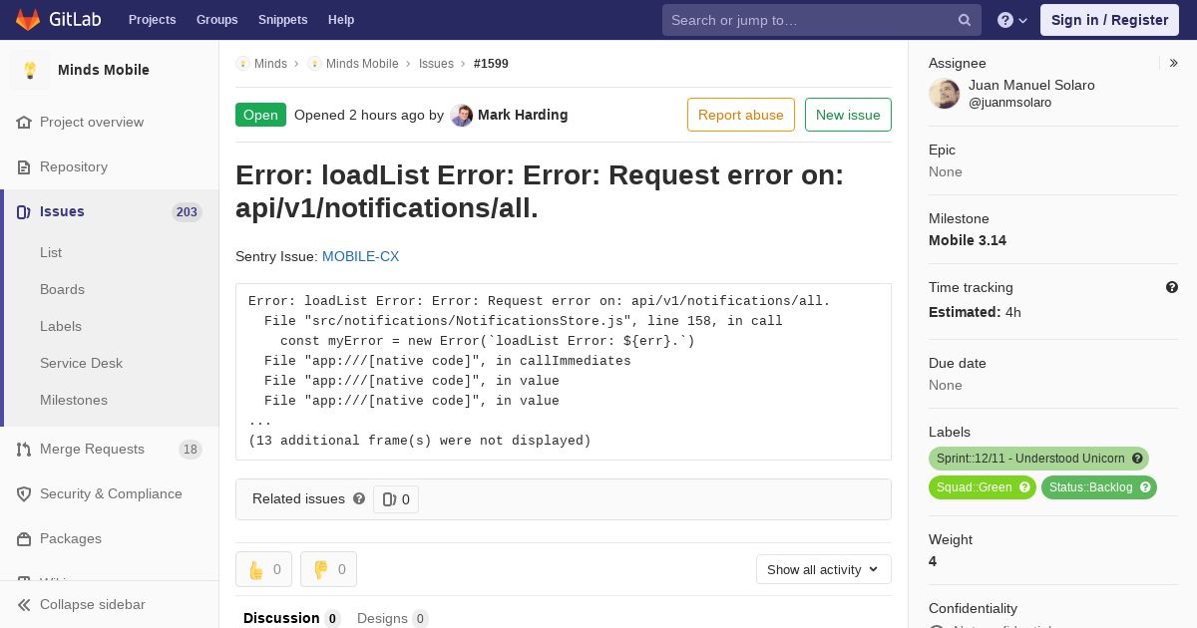Click the Report abuse button
This screenshot has width=1197, height=628.
[741, 115]
